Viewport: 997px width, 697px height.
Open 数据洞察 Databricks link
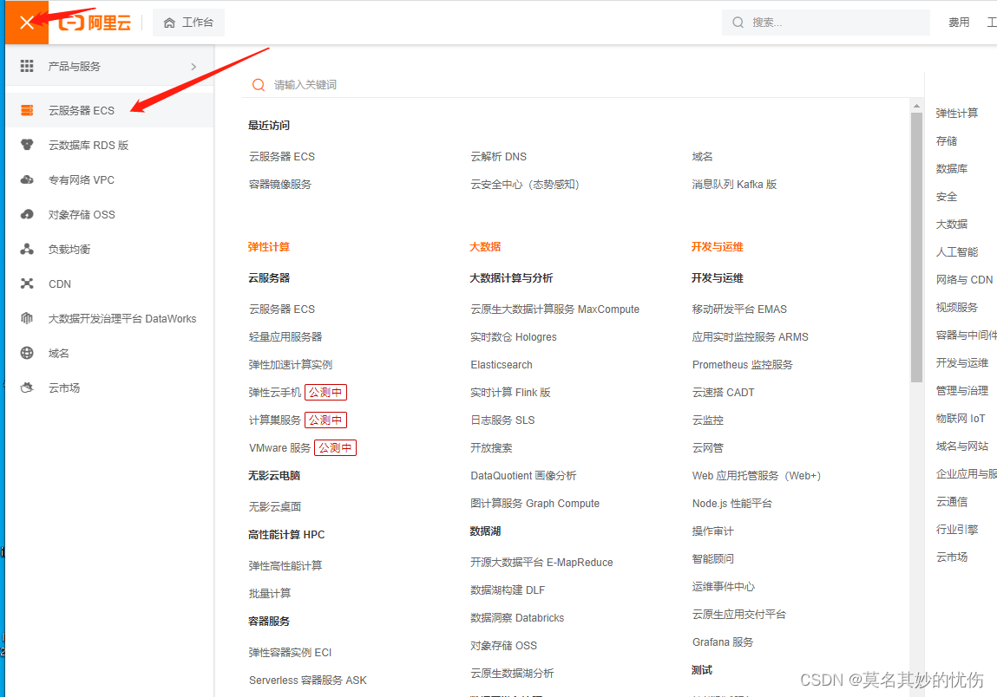(517, 617)
